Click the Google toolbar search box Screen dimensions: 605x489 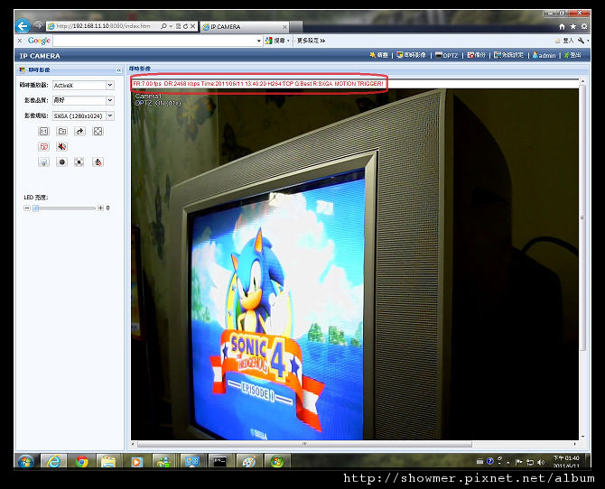click(154, 41)
